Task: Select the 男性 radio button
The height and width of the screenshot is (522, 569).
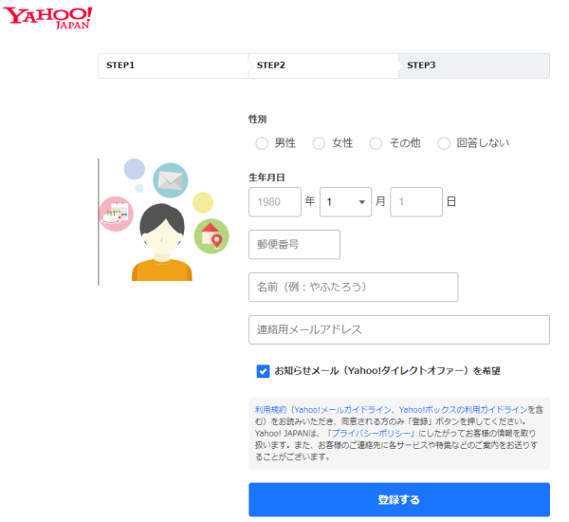Action: click(x=262, y=143)
